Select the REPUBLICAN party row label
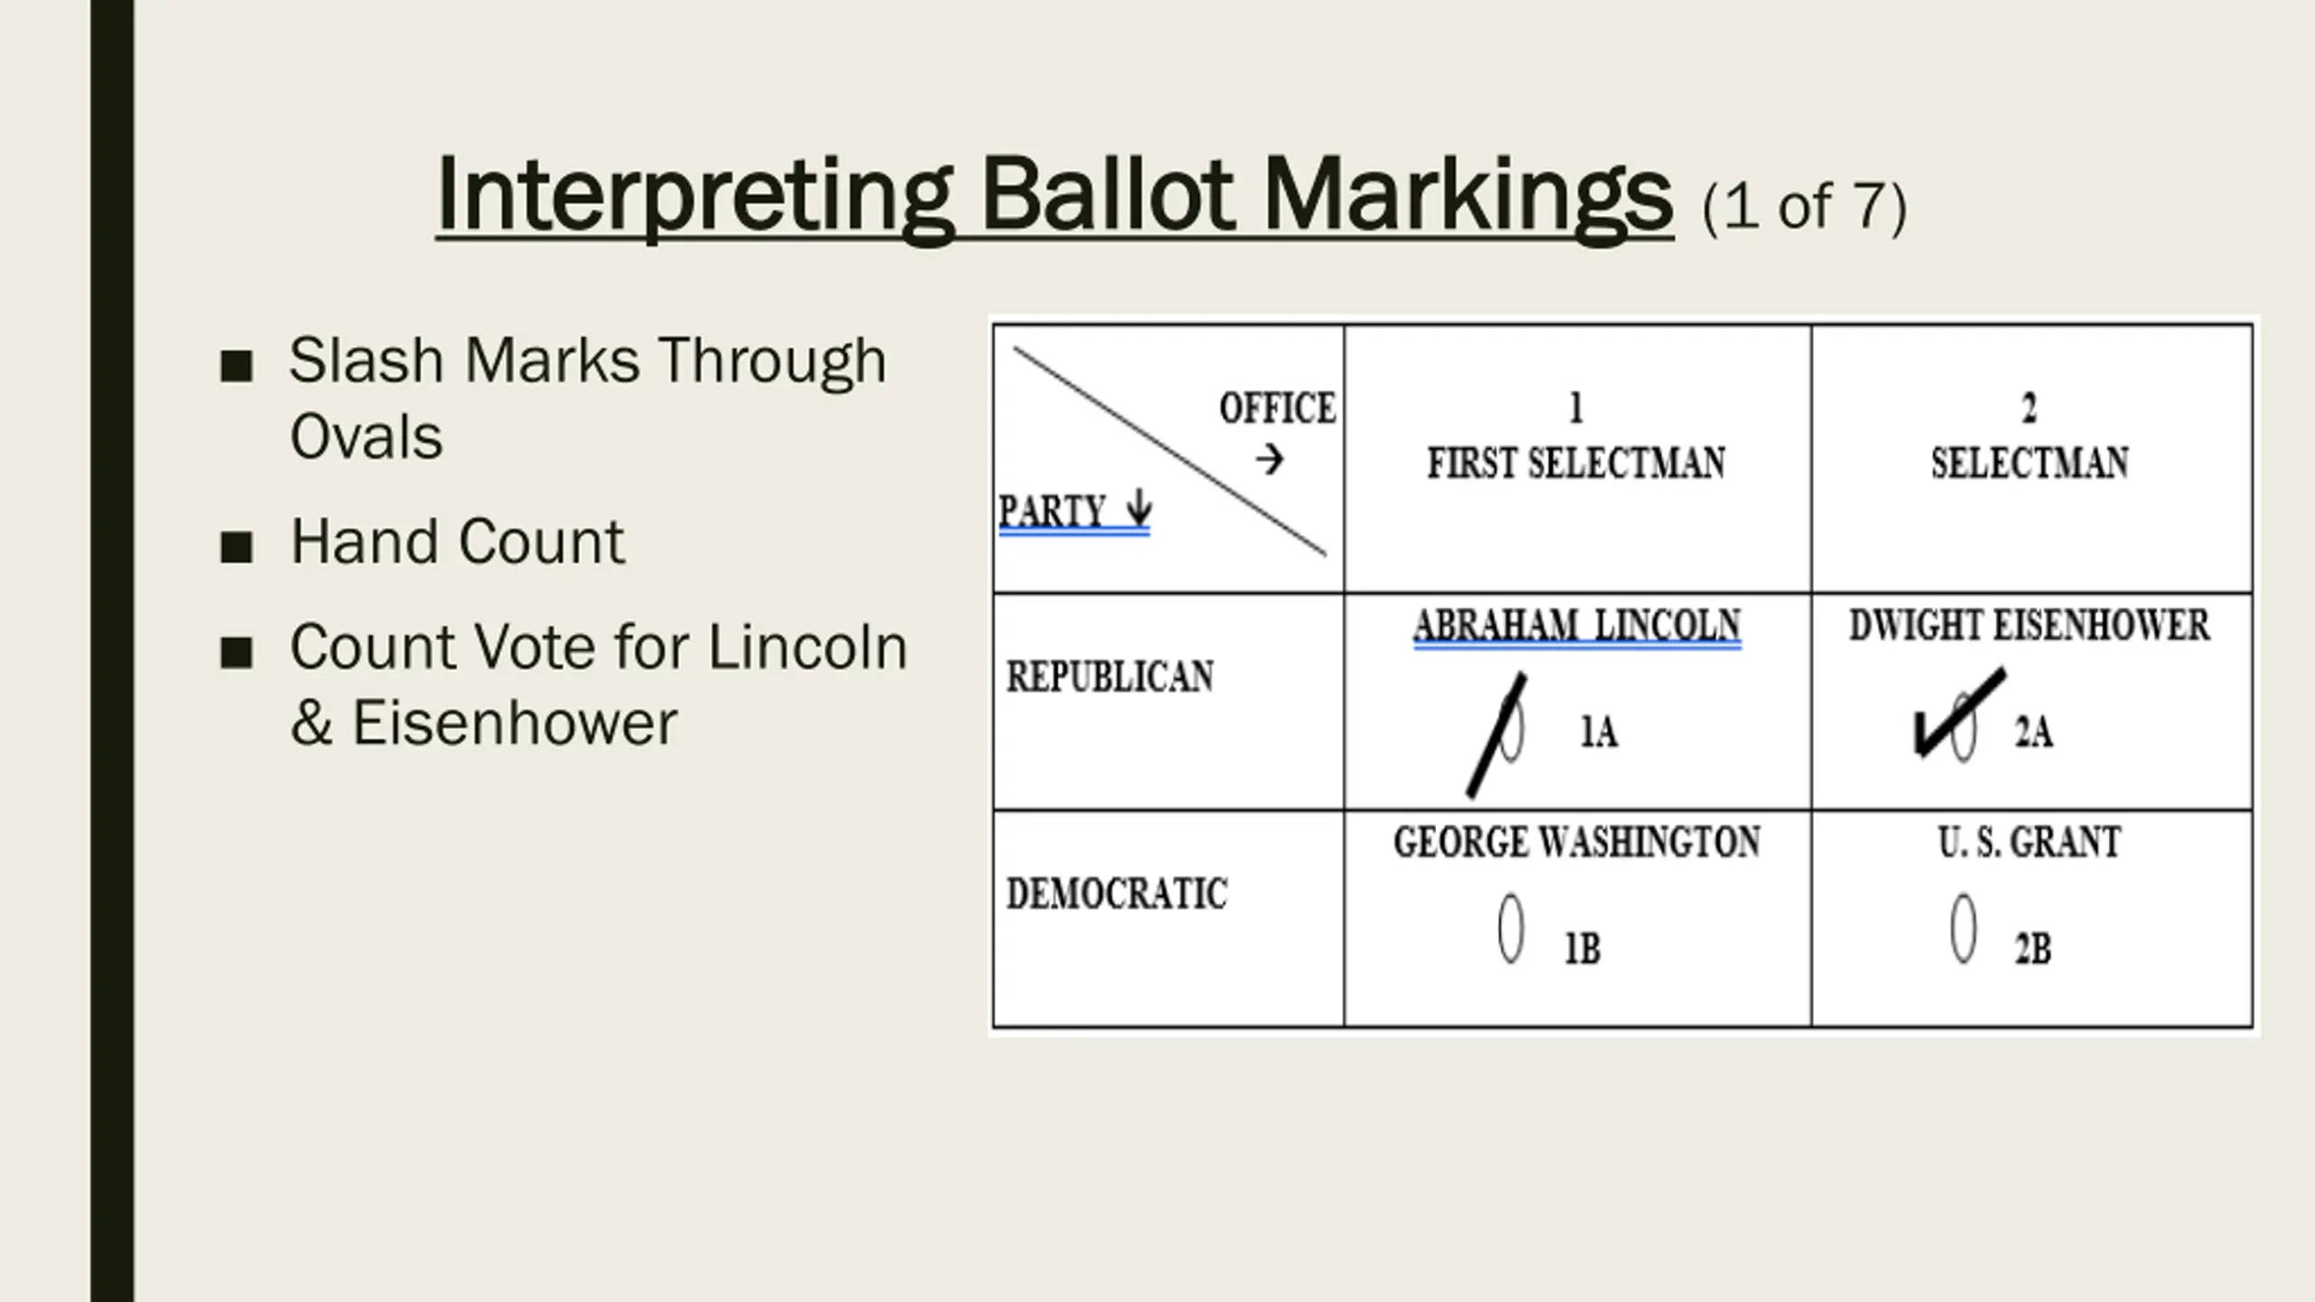 coord(1110,677)
